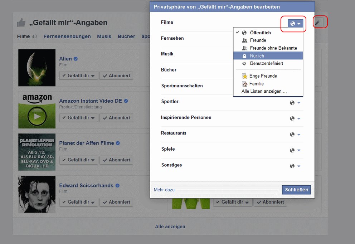The image size is (355, 244).
Task: Click lock icon beside Nur ich
Action: 244,56
